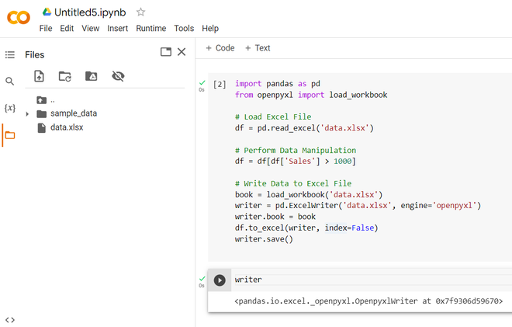Expand the sample_data folder arrow
Screen dimensions: 512x327
pyautogui.click(x=28, y=114)
